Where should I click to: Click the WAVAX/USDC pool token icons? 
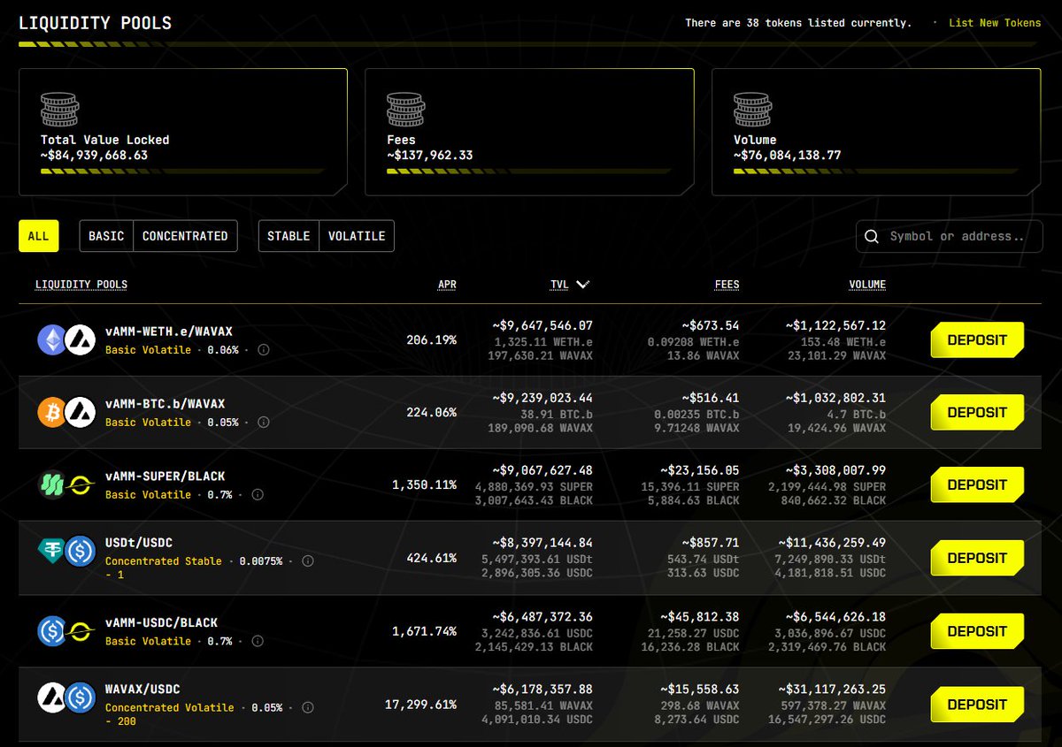tap(66, 697)
